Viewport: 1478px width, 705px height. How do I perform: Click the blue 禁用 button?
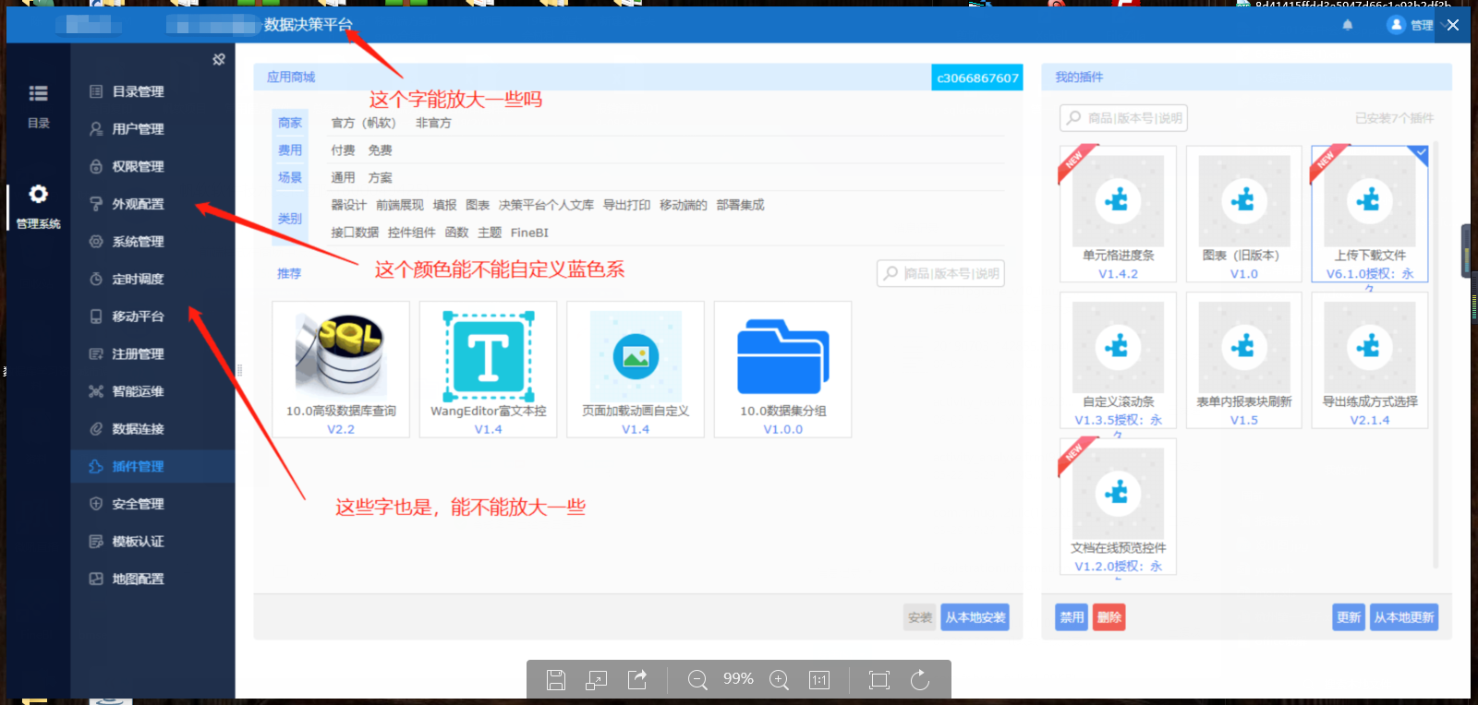[x=1072, y=617]
